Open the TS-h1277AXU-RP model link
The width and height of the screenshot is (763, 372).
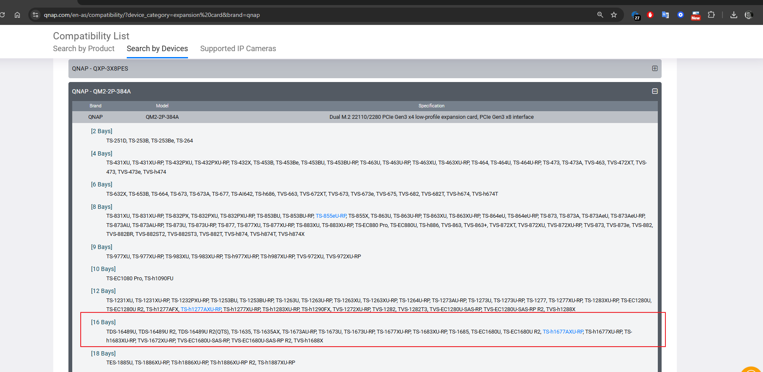coord(201,309)
